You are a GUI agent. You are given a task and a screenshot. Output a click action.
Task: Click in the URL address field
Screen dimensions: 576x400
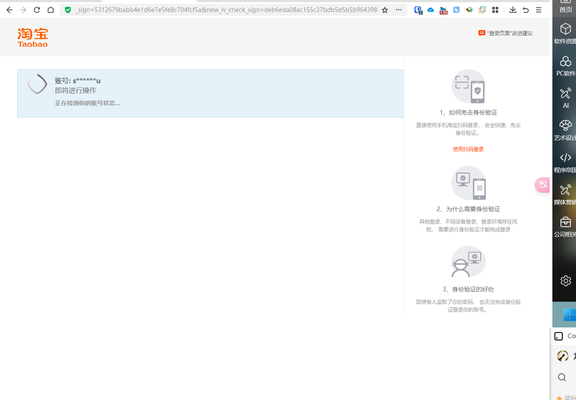[226, 10]
